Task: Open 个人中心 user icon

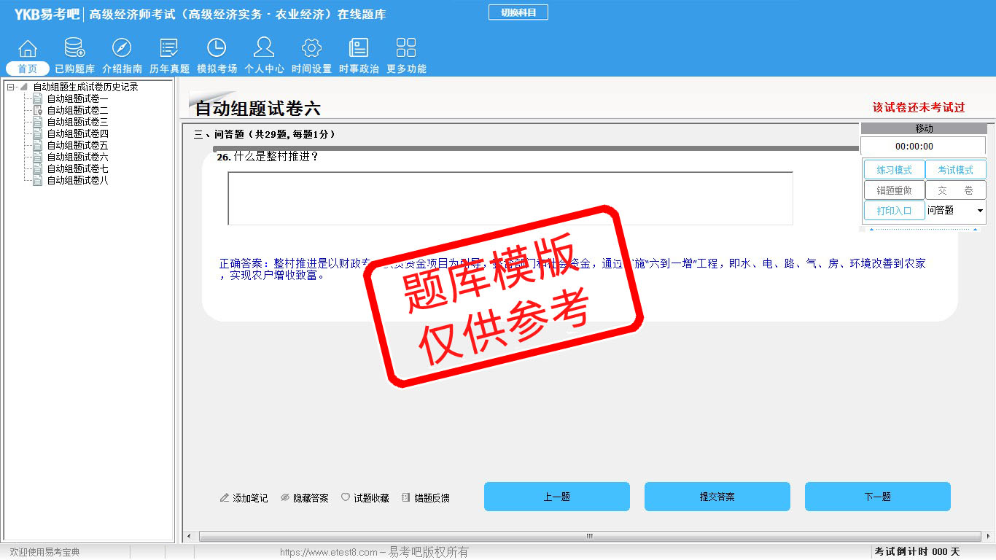Action: point(264,49)
